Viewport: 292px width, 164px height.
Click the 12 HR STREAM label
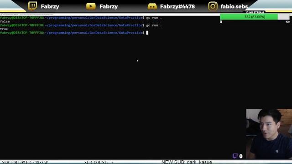click(x=255, y=12)
